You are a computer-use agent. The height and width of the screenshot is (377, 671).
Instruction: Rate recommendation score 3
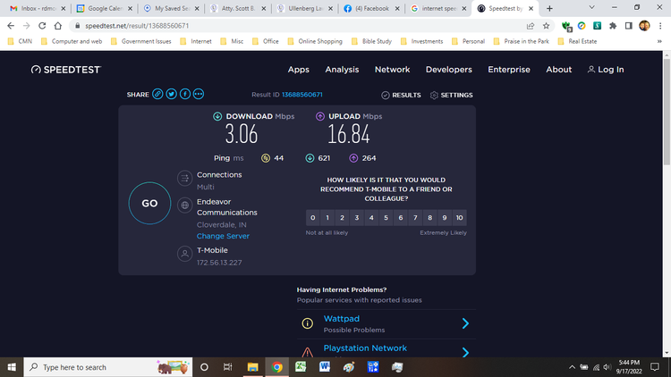point(356,218)
